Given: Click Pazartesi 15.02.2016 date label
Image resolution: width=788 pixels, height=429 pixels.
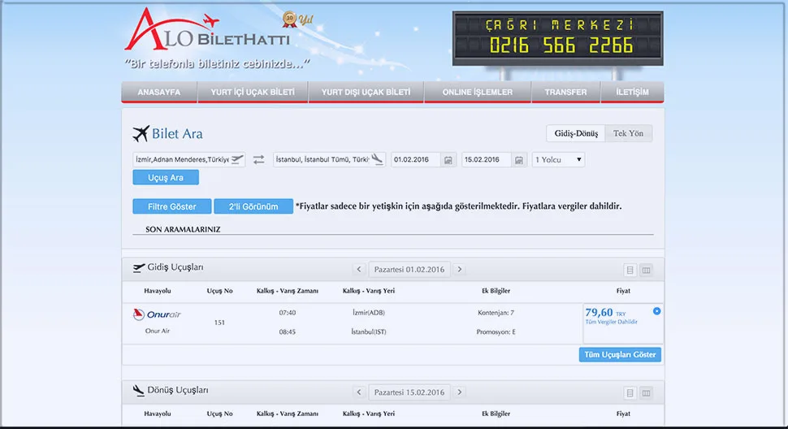Looking at the screenshot, I should click(x=409, y=392).
